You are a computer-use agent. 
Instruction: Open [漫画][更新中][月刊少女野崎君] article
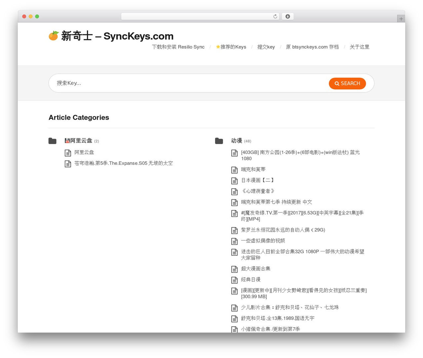tap(304, 293)
